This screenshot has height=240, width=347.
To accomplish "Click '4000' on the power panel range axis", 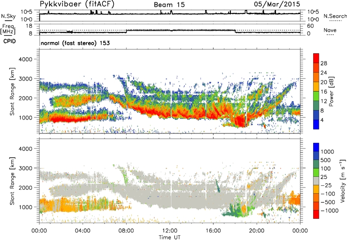I will coord(25,59).
